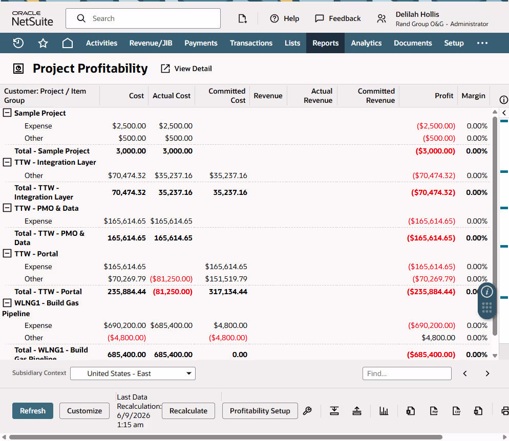
Task: Open the bar chart graph view
Action: tap(384, 411)
